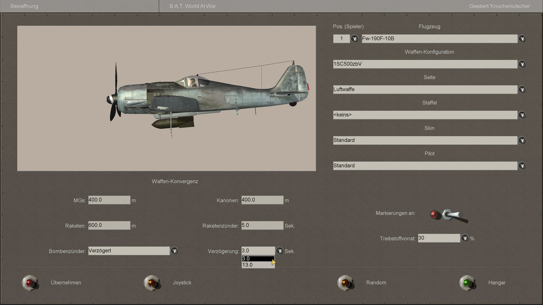This screenshot has height=305, width=543.
Task: Select 13.0 in the Verzögerung list
Action: pos(258,265)
